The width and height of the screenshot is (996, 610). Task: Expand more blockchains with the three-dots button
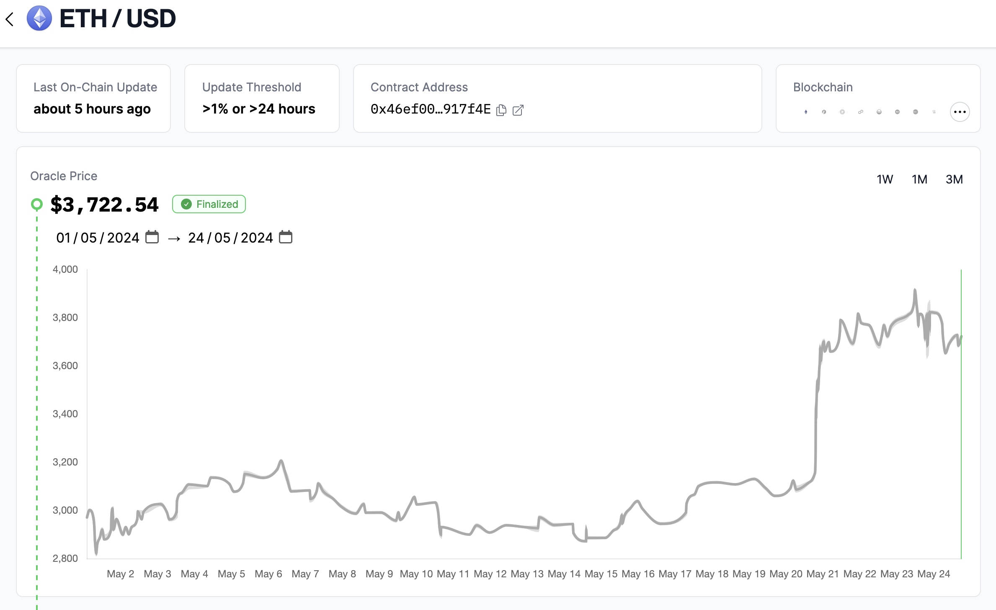point(960,112)
